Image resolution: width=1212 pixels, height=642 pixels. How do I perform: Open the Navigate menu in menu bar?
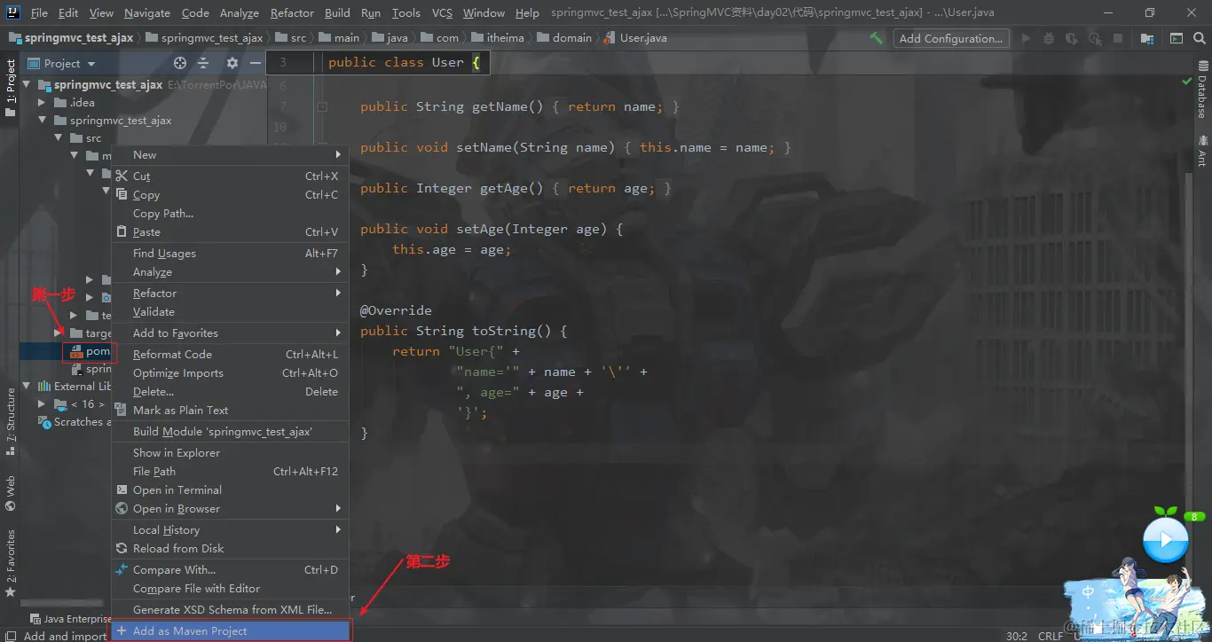coord(147,12)
